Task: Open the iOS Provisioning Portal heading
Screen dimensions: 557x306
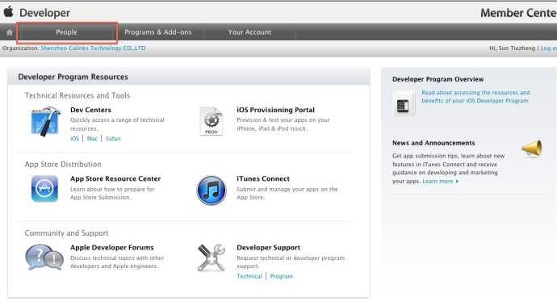Action: point(275,110)
